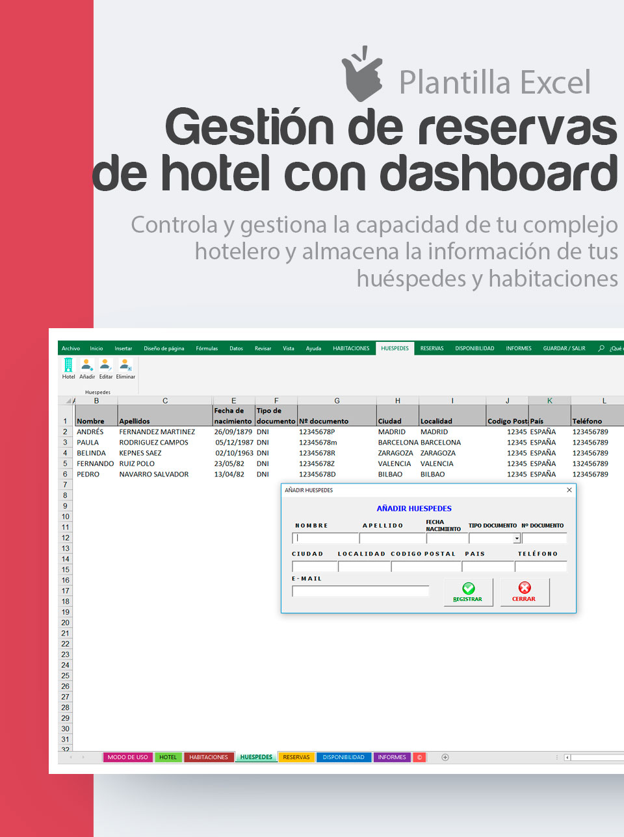Click the PAIS input field
This screenshot has height=837, width=624.
(x=487, y=567)
